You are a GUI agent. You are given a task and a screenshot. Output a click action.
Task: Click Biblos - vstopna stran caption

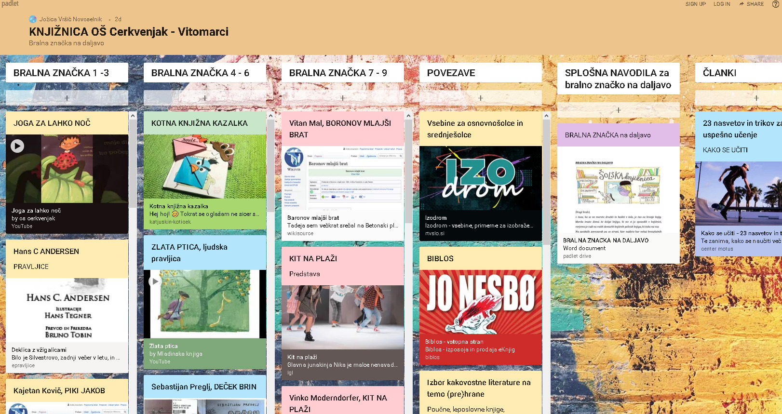(454, 342)
